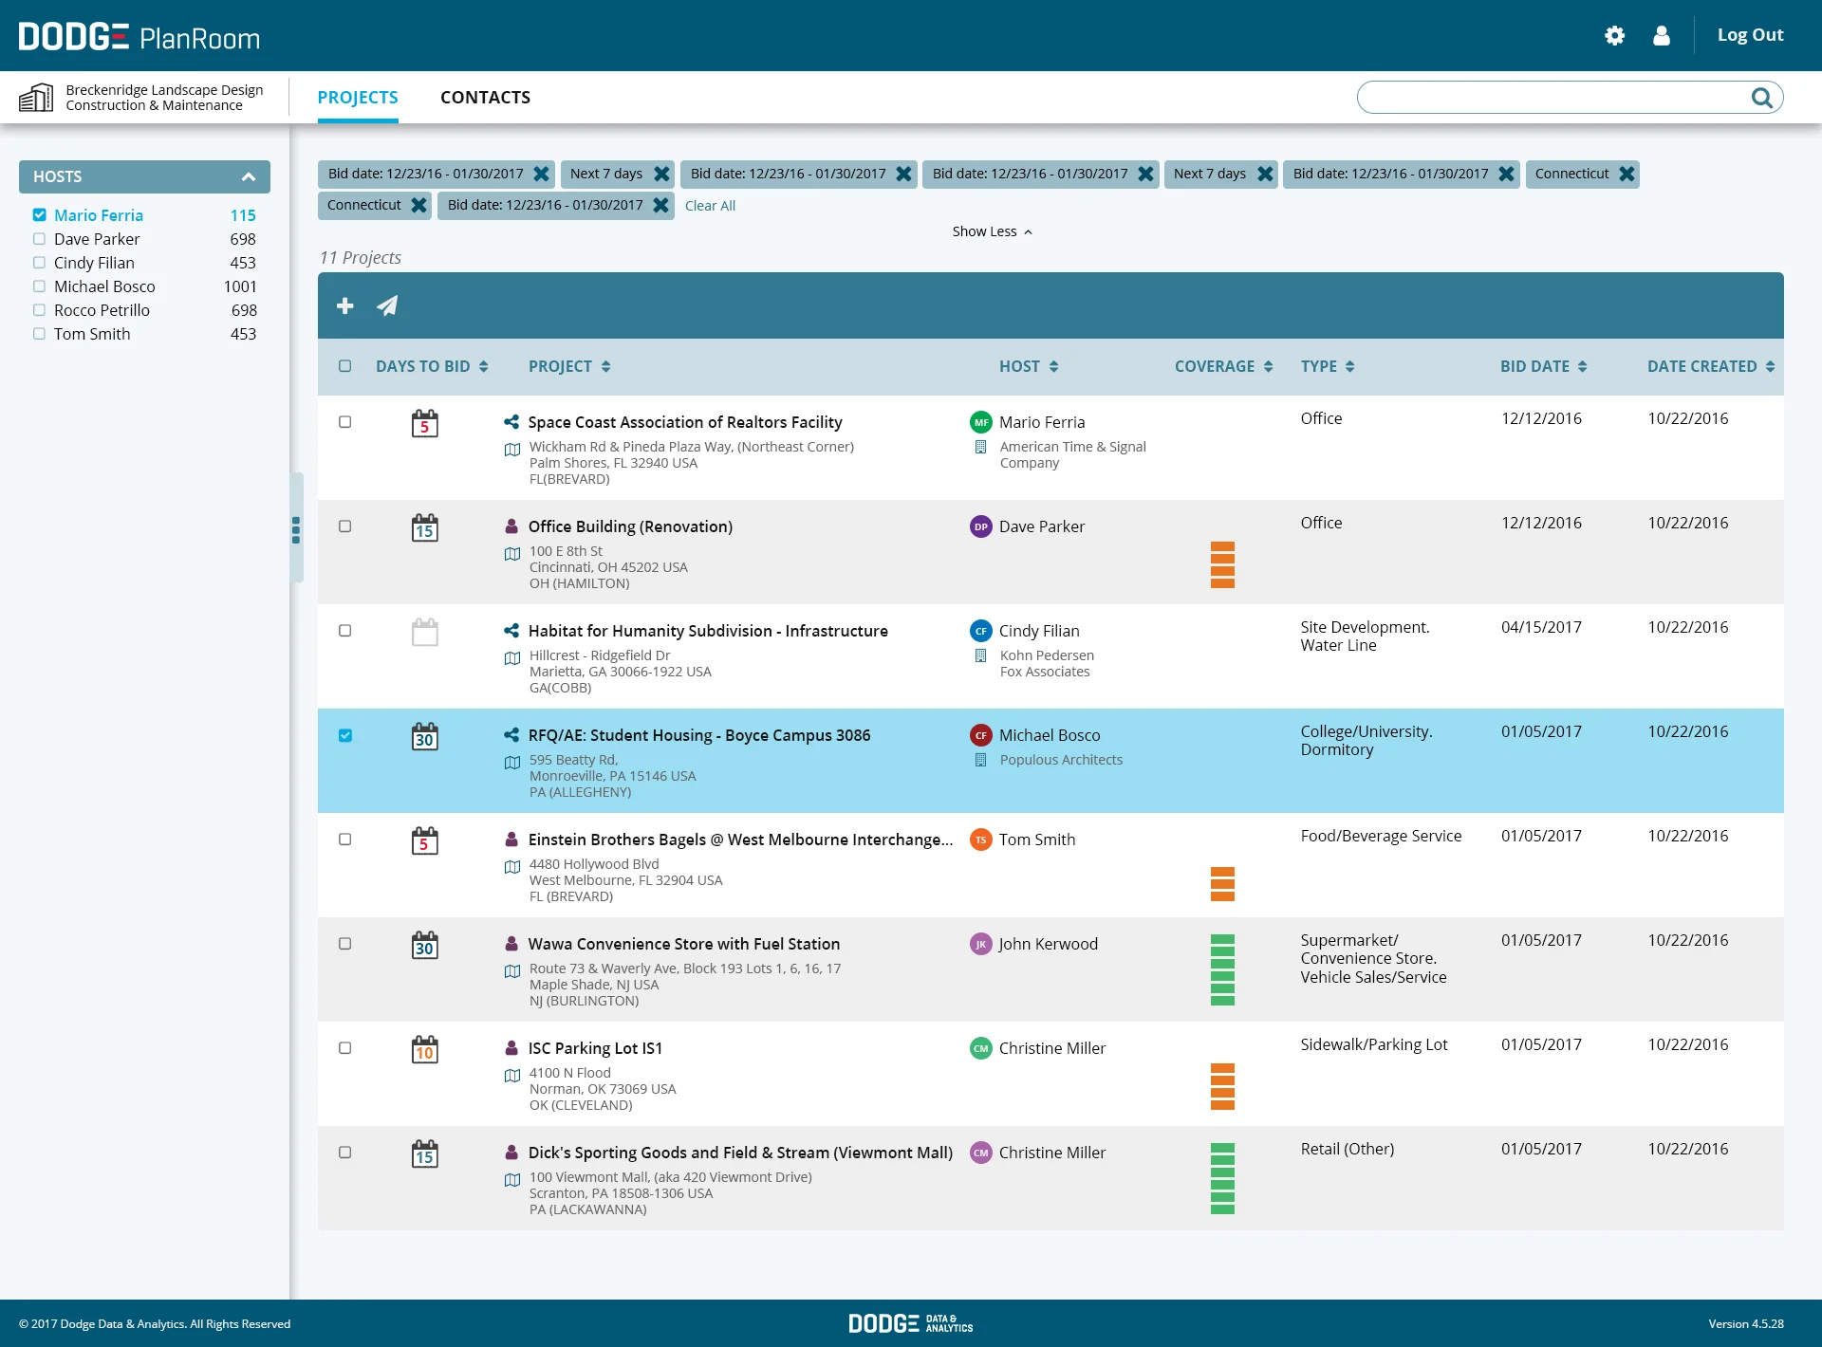Screen dimensions: 1822x1347
Task: Toggle the select-all projects checkbox
Action: point(345,366)
